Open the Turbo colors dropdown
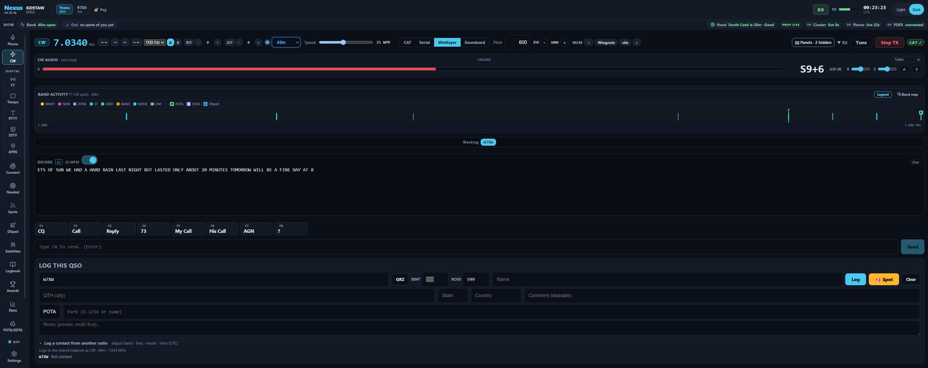 pyautogui.click(x=907, y=59)
